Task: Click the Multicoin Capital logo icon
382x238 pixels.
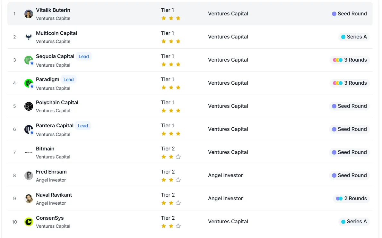Action: click(29, 37)
